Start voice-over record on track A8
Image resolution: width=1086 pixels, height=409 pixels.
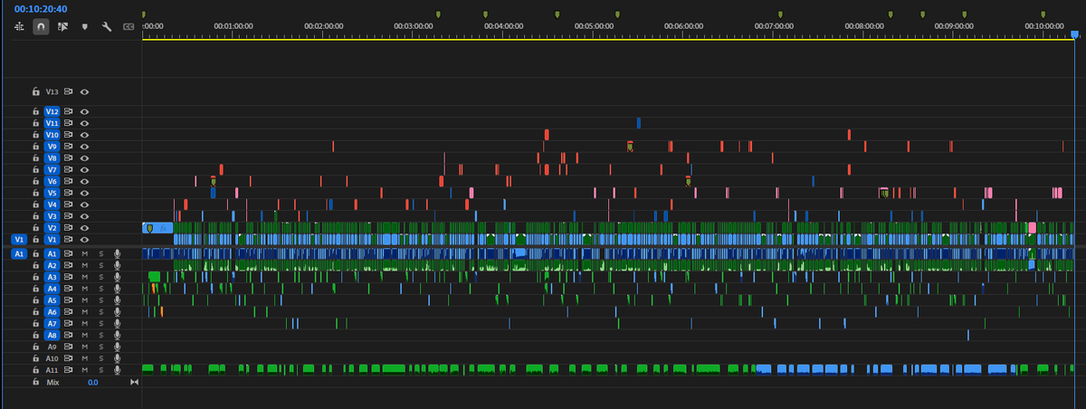coord(117,335)
